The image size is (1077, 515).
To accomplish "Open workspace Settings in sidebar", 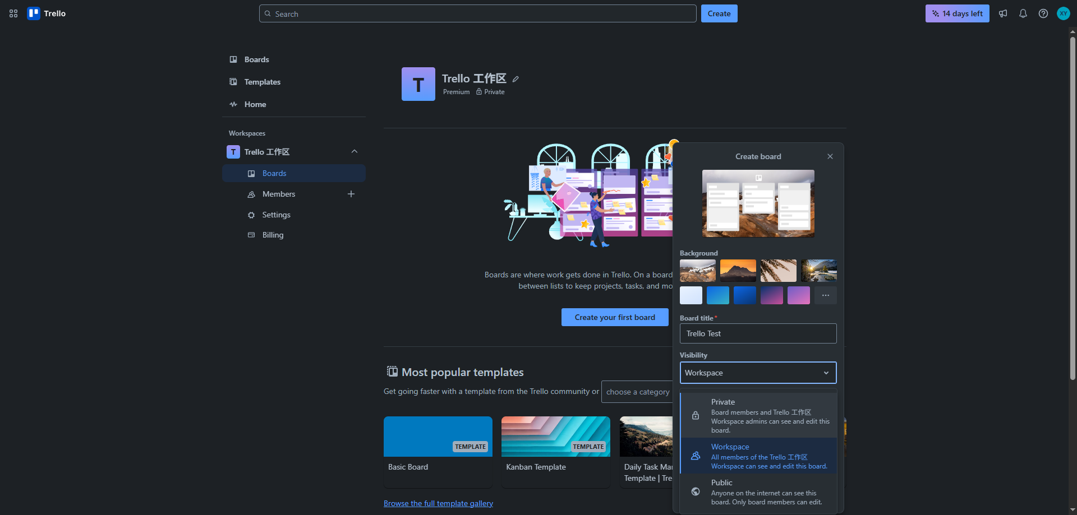I will (294, 215).
